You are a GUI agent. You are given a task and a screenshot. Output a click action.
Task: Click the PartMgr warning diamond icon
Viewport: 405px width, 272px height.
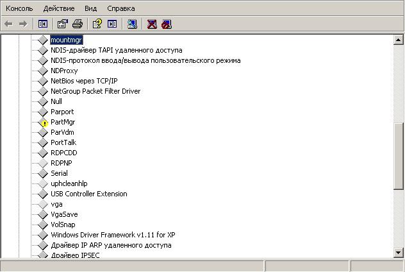pos(43,123)
